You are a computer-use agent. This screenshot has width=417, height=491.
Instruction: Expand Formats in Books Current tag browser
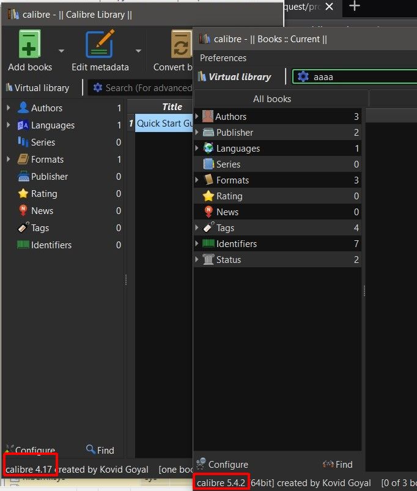(197, 180)
